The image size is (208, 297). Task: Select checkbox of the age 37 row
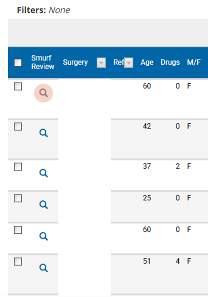click(x=18, y=167)
